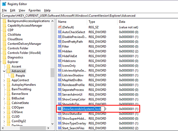
Task: Select the ContentDeliveryManager key
Action: 24,44
